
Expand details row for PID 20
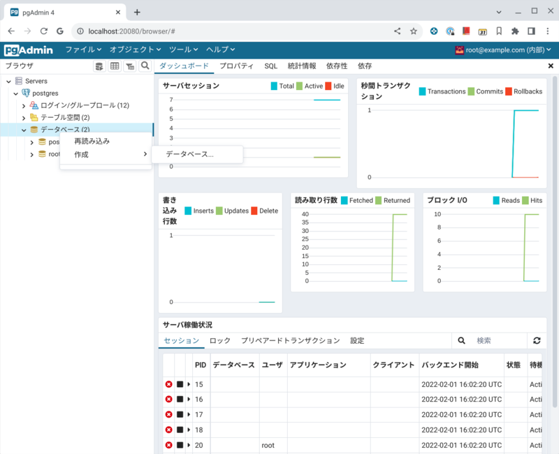tap(189, 445)
